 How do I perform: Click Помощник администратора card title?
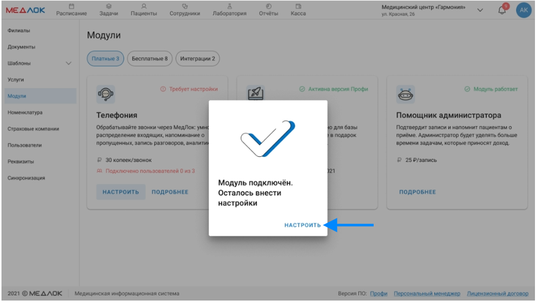(448, 115)
